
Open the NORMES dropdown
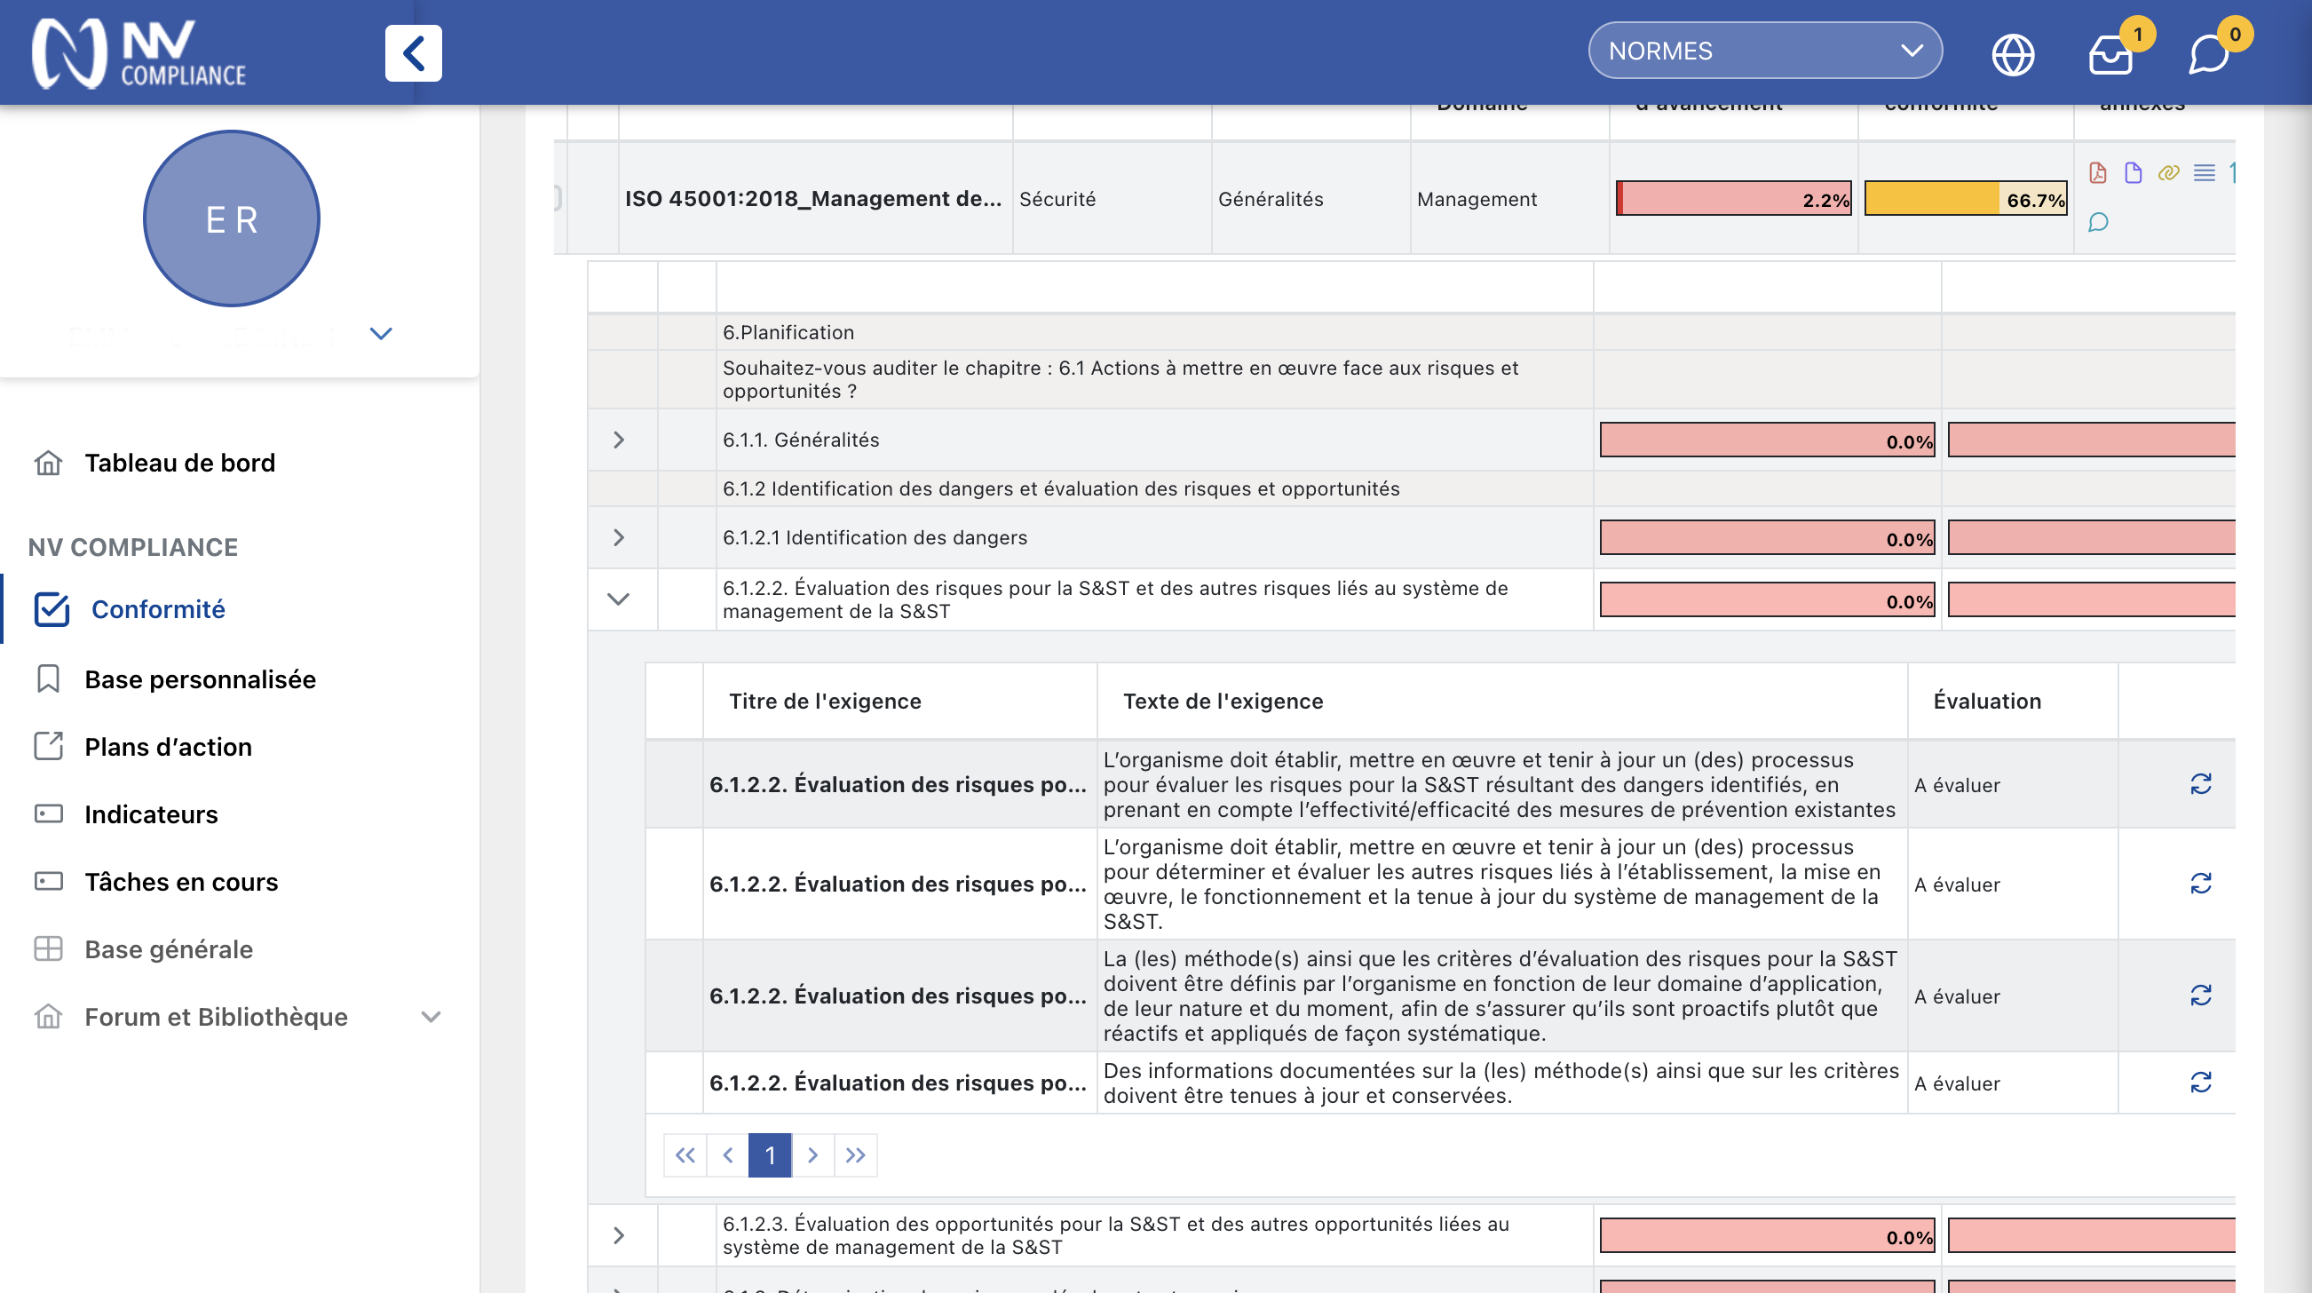tap(1765, 51)
